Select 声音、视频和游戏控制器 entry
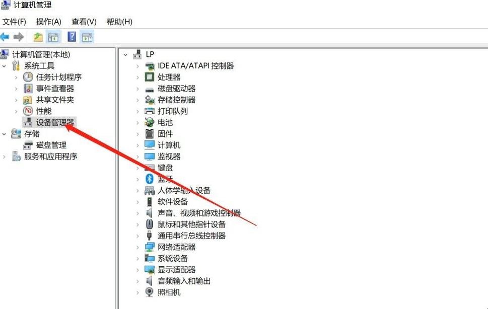The width and height of the screenshot is (488, 309). point(199,213)
